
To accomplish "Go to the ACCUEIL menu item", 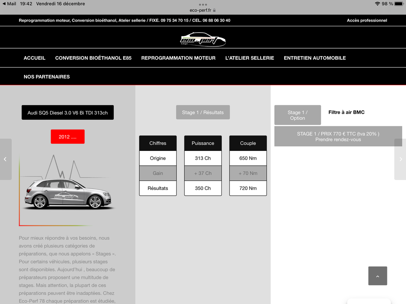I will pyautogui.click(x=35, y=58).
